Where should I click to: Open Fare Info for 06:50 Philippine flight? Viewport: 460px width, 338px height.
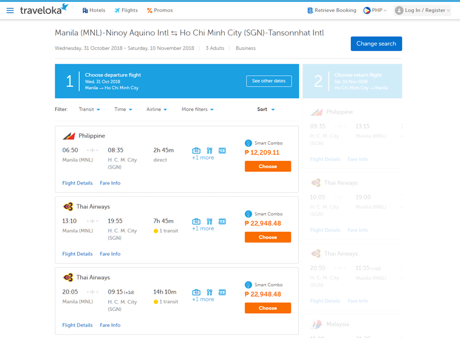coord(110,183)
